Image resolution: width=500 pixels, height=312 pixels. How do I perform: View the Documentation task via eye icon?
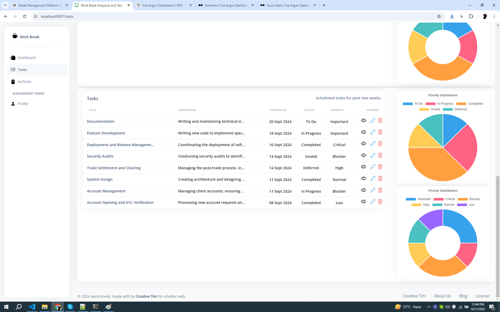click(364, 121)
